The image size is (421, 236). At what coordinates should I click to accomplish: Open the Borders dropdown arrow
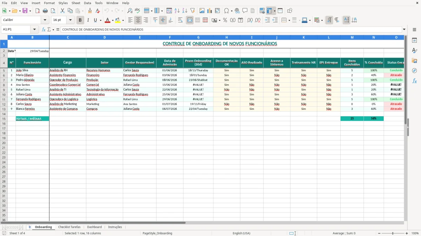[289, 20]
